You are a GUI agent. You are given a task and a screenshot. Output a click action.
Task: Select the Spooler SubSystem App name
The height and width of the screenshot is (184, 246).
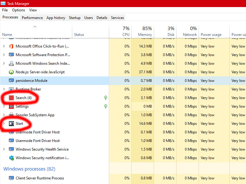(x=35, y=115)
